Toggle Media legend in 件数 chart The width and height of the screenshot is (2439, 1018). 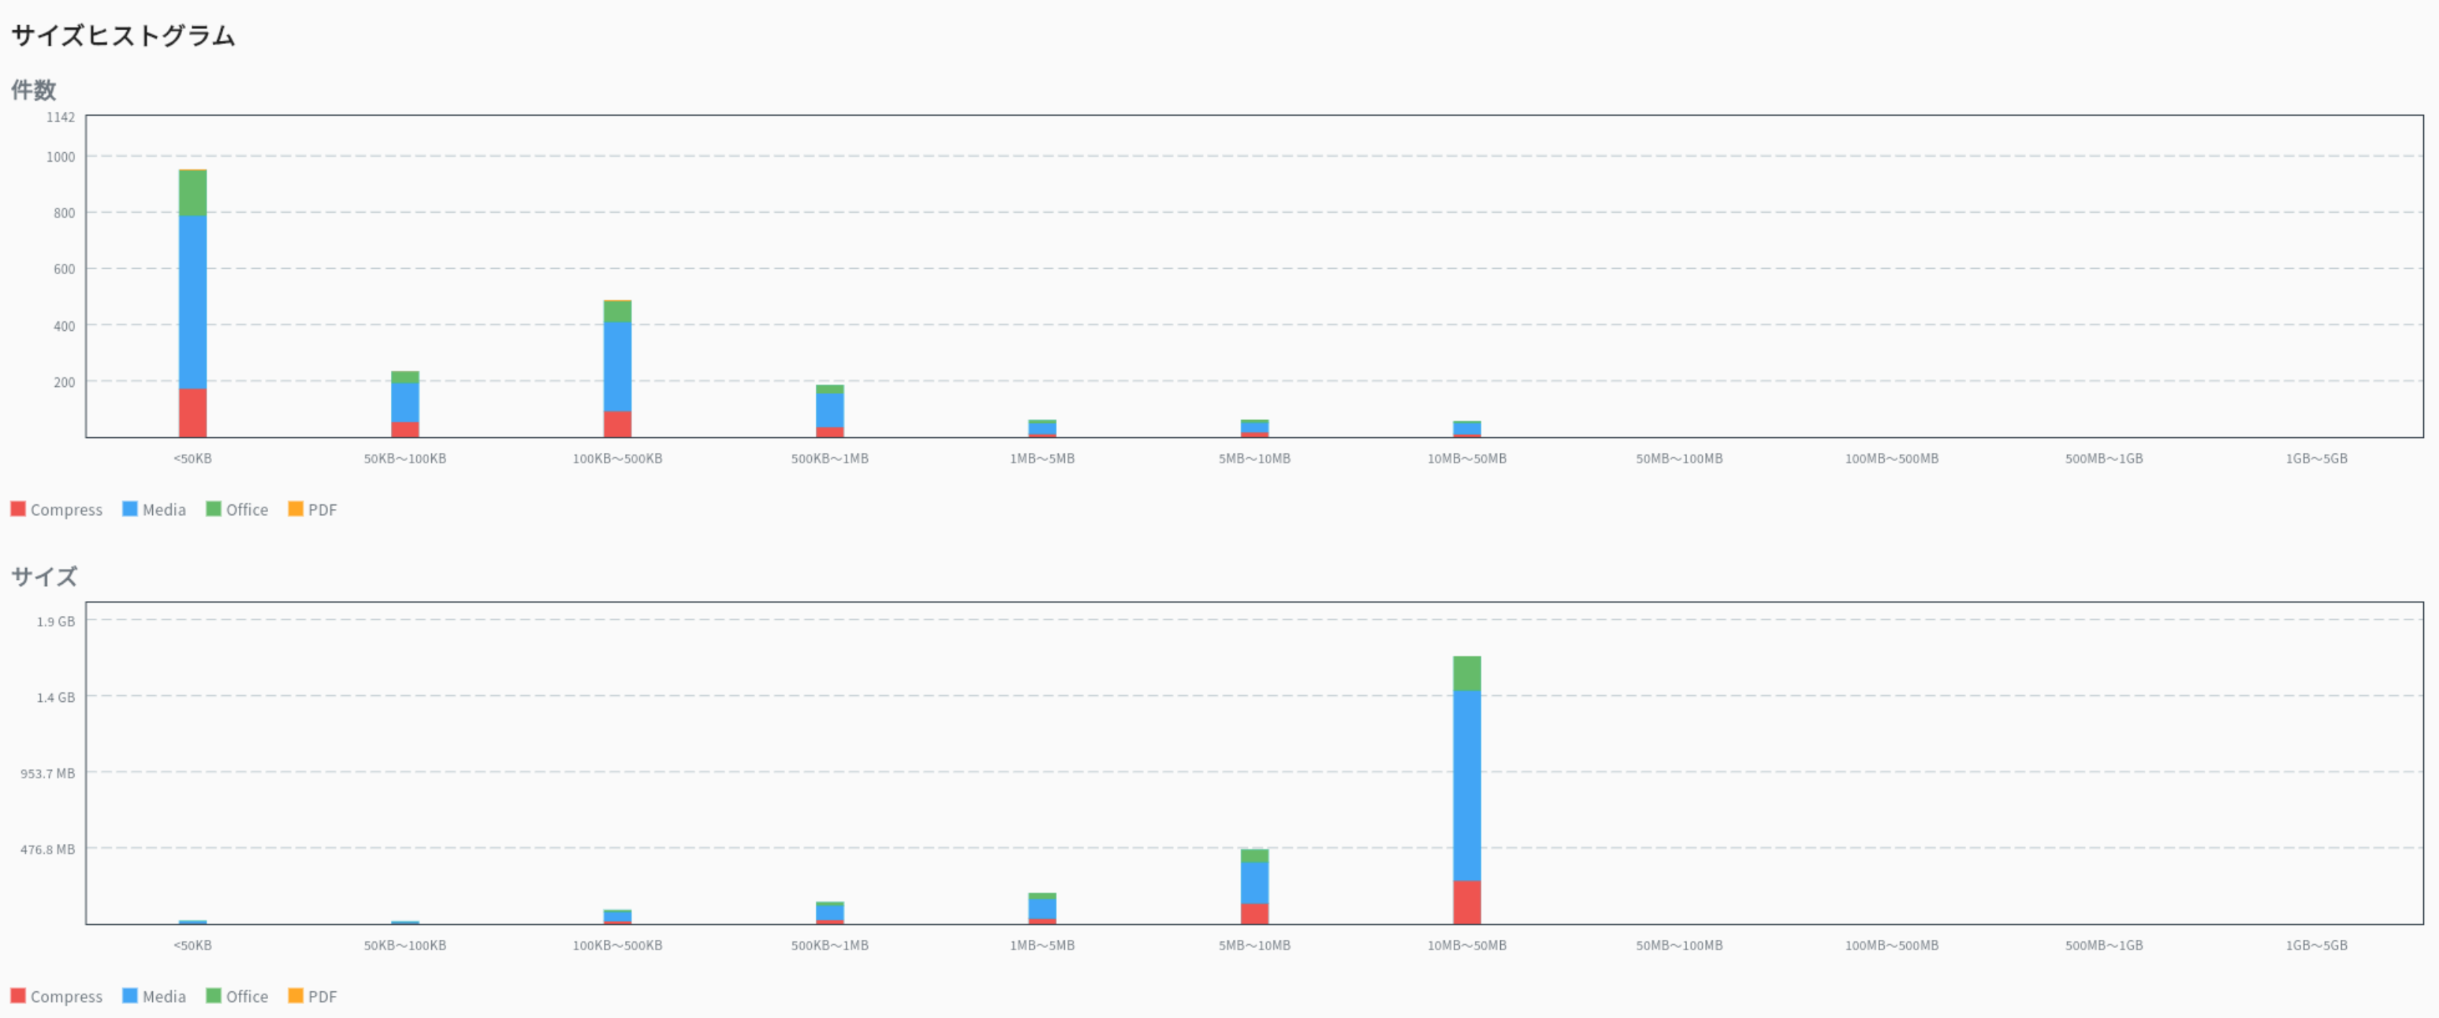155,509
